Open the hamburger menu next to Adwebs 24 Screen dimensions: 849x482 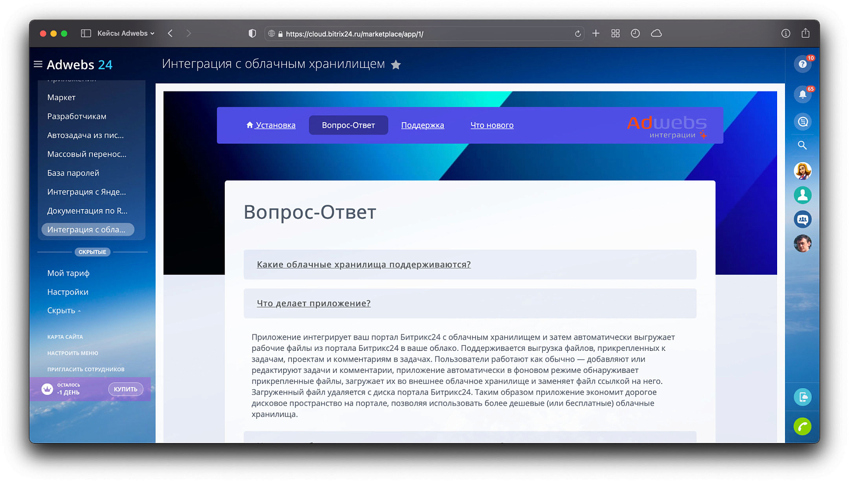pos(38,64)
